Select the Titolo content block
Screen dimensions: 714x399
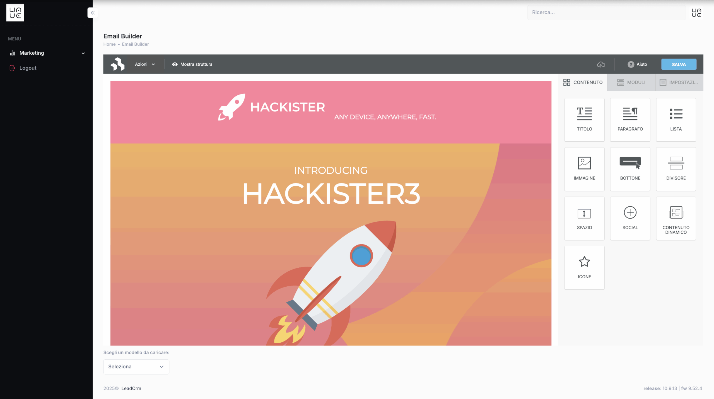(584, 120)
